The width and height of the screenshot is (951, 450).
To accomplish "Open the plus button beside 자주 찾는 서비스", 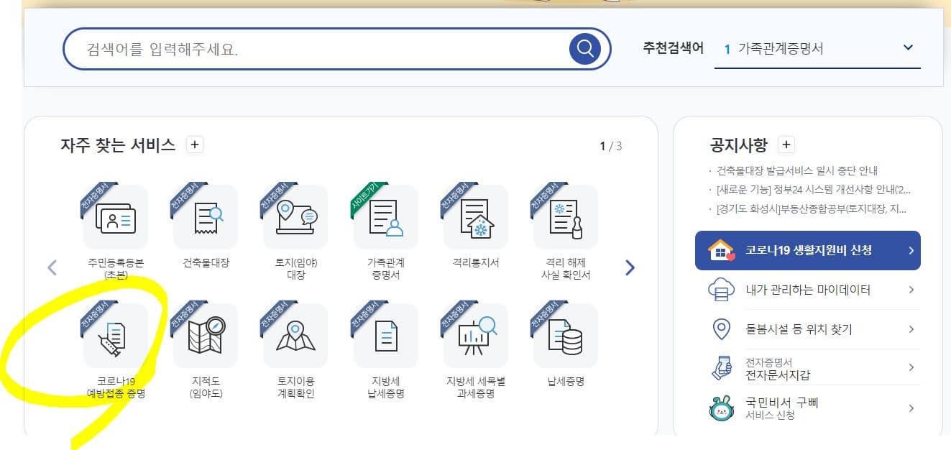I will (194, 144).
